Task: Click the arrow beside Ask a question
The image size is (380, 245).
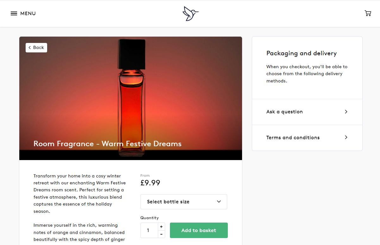Action: tap(346, 112)
